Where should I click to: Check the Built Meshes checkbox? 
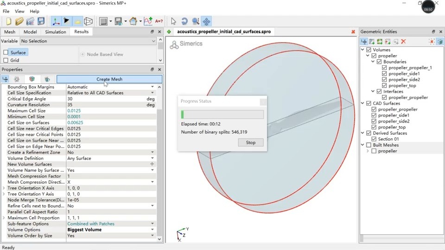pyautogui.click(x=369, y=145)
